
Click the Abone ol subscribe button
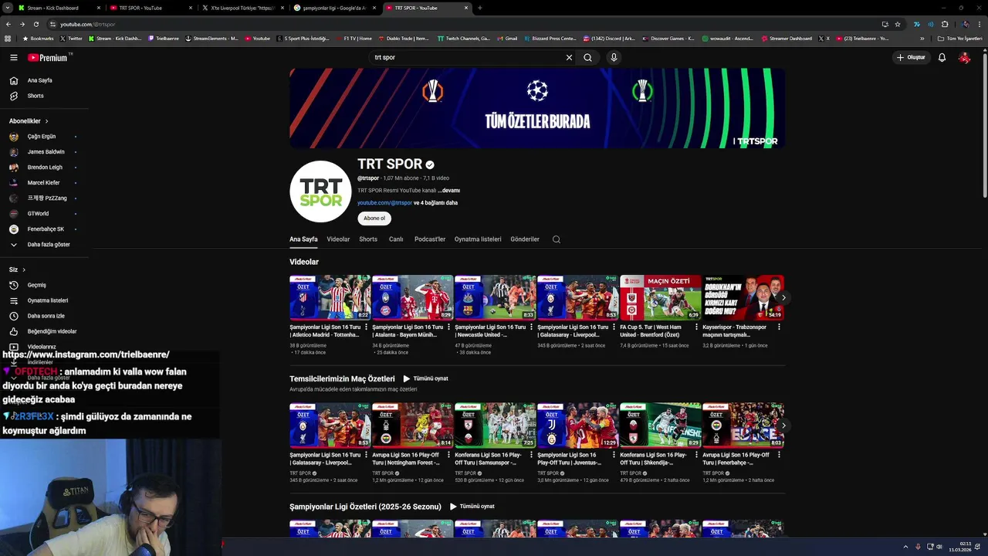click(374, 219)
